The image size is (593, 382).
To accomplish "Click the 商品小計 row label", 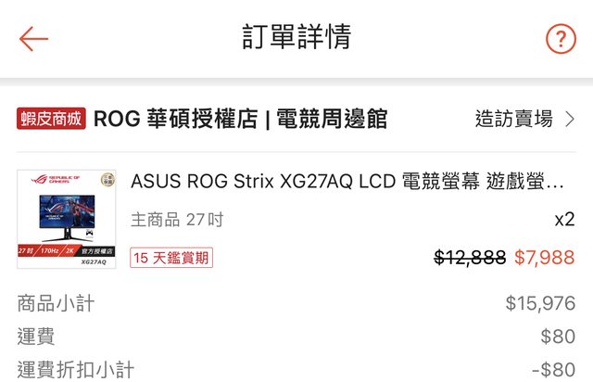I will click(x=56, y=303).
